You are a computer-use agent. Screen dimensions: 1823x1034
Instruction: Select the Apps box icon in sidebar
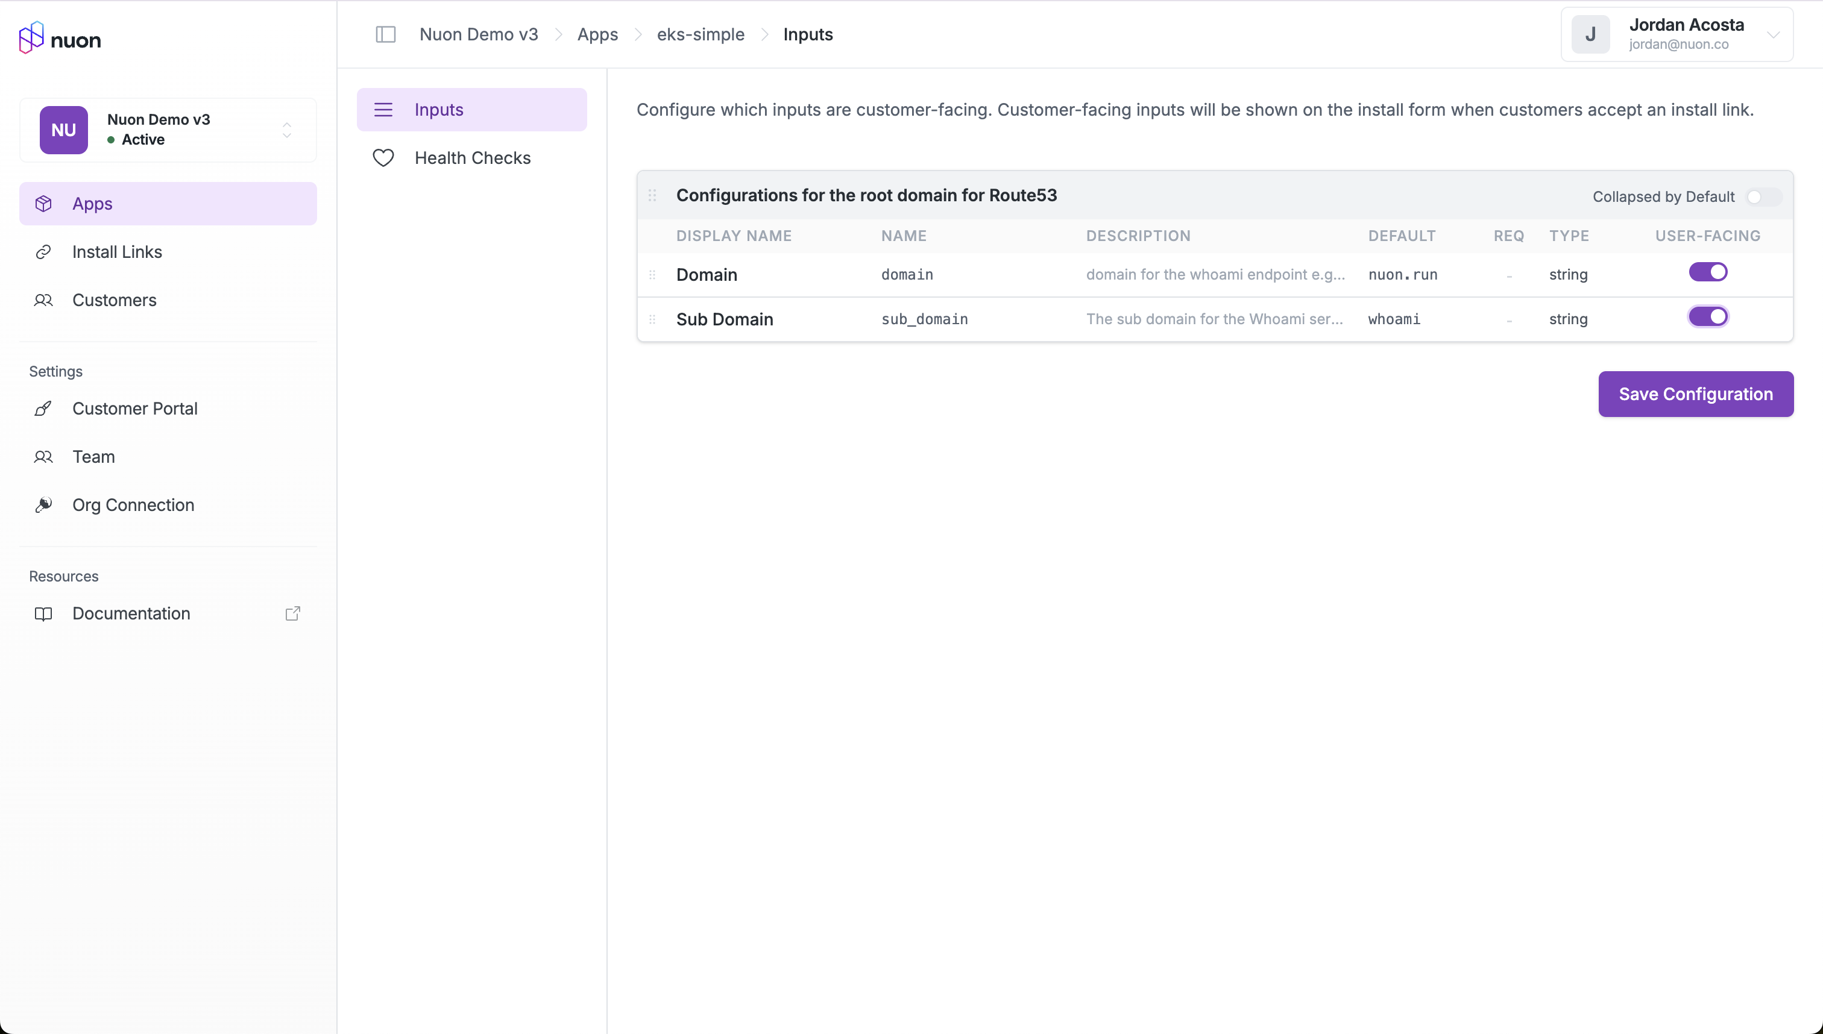pyautogui.click(x=44, y=203)
